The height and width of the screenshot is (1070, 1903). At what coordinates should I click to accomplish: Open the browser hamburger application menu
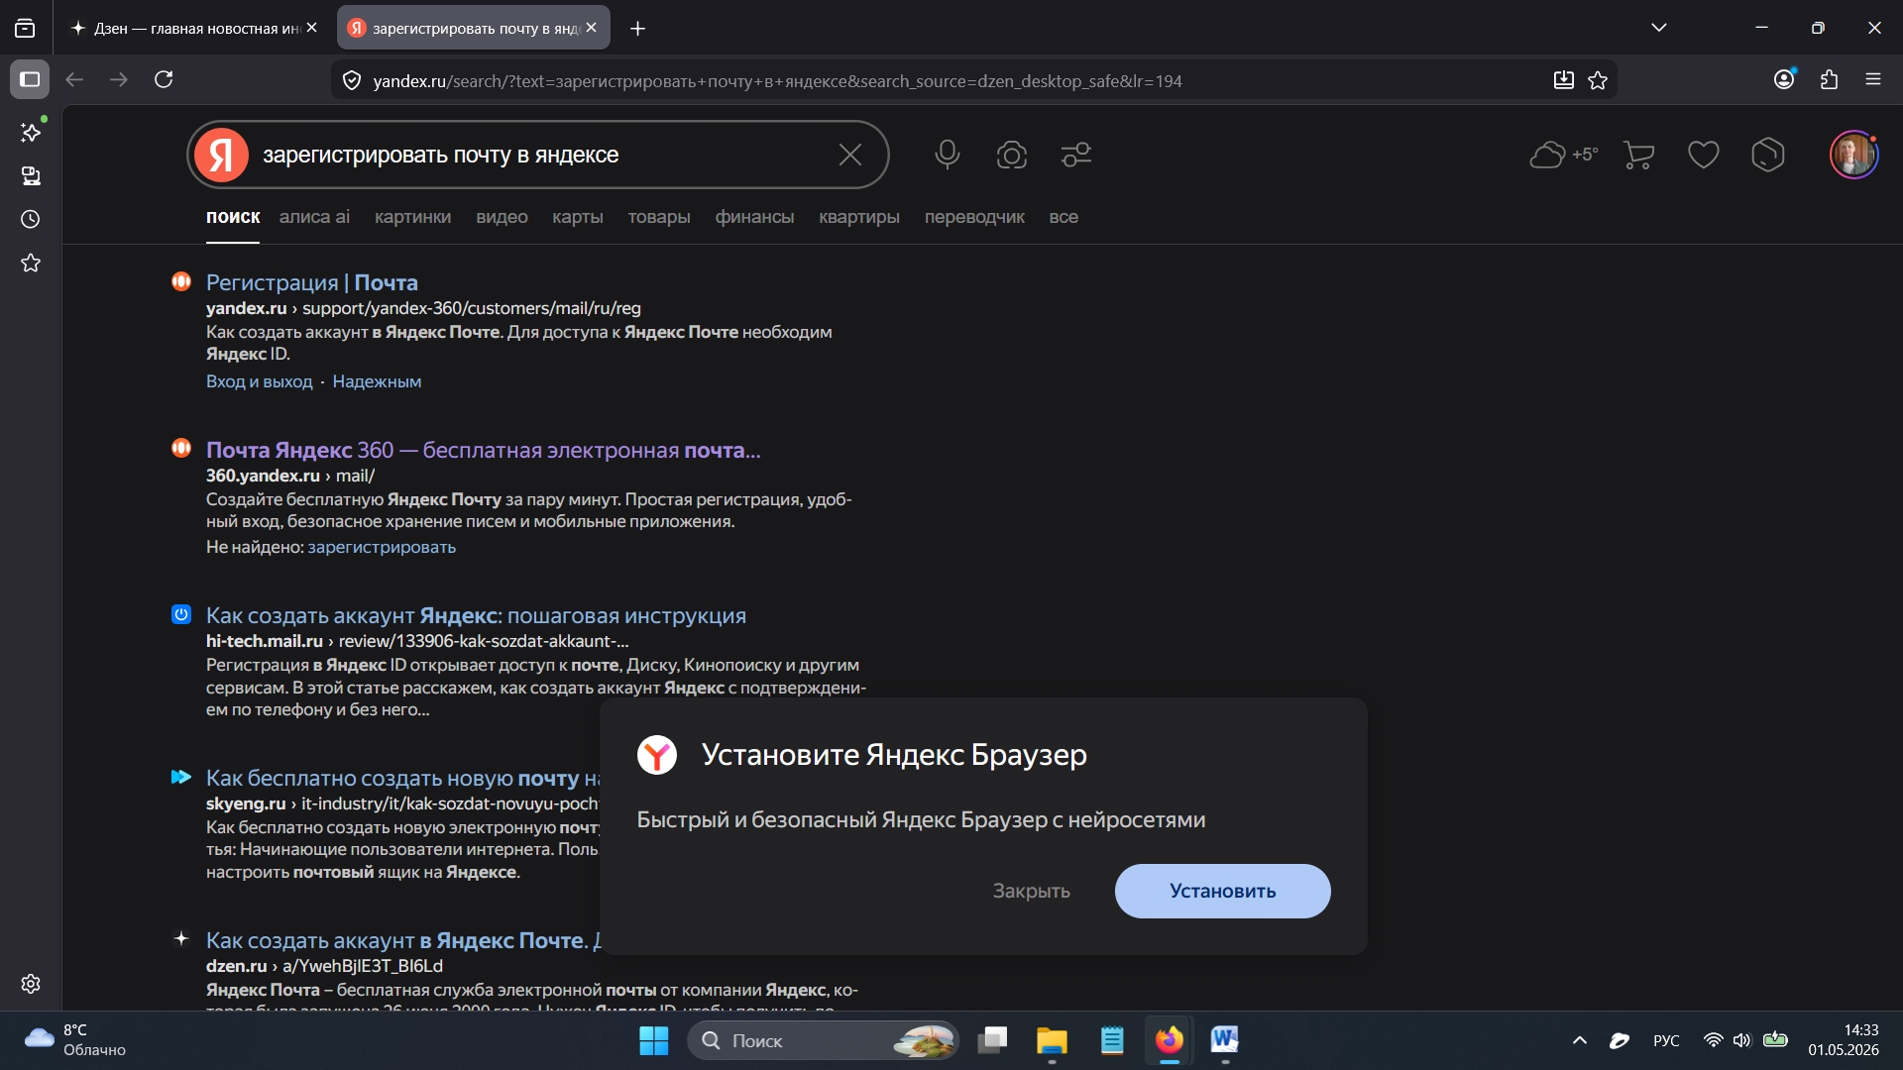[x=1873, y=79]
